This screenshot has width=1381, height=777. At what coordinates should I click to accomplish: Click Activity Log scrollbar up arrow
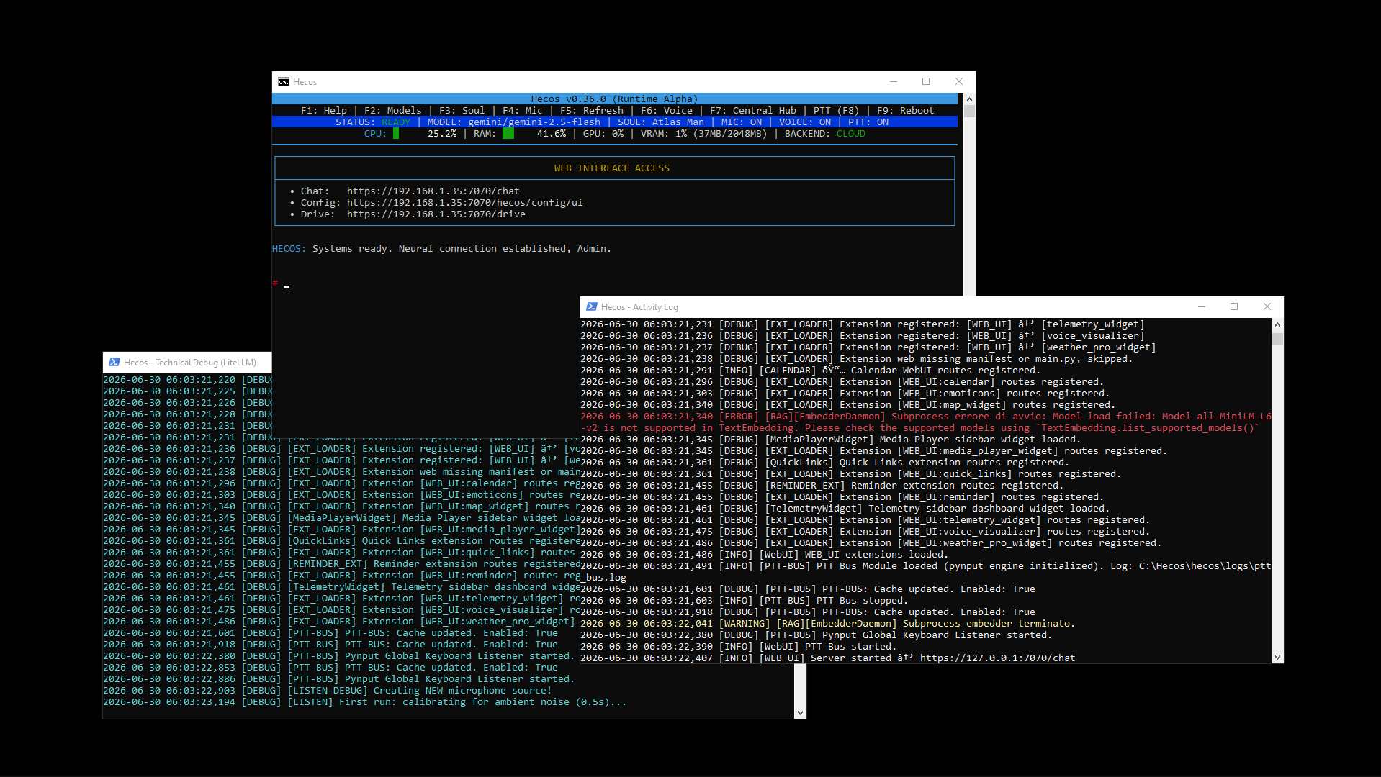[x=1277, y=324]
